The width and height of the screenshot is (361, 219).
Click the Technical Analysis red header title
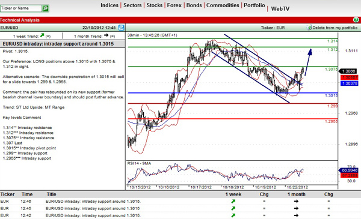pyautogui.click(x=20, y=20)
